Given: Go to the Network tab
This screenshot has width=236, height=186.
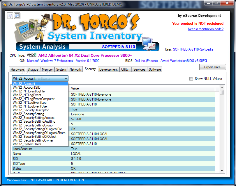Looking at the screenshot, I should point(75,69).
